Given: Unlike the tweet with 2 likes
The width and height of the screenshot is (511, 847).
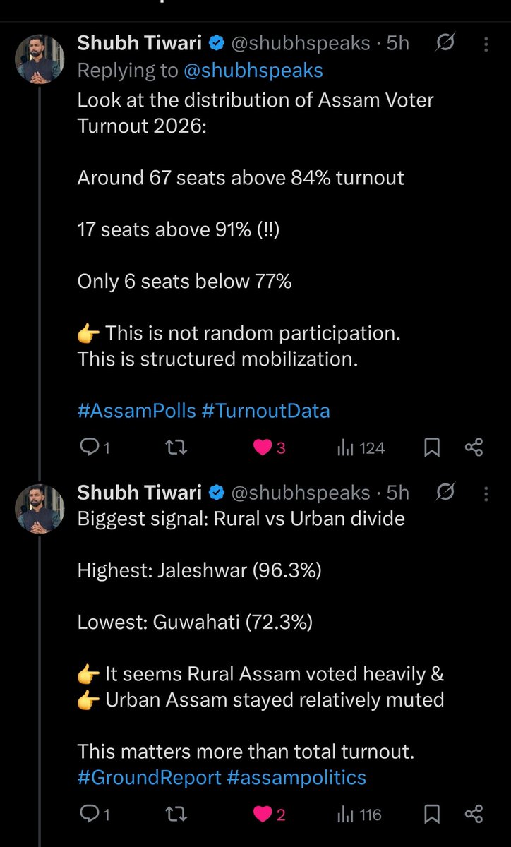Looking at the screenshot, I should (268, 815).
